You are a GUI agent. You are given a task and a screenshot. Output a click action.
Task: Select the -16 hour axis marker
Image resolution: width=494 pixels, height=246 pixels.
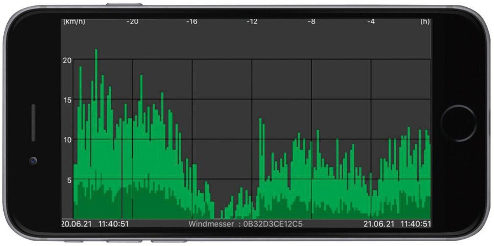point(192,22)
